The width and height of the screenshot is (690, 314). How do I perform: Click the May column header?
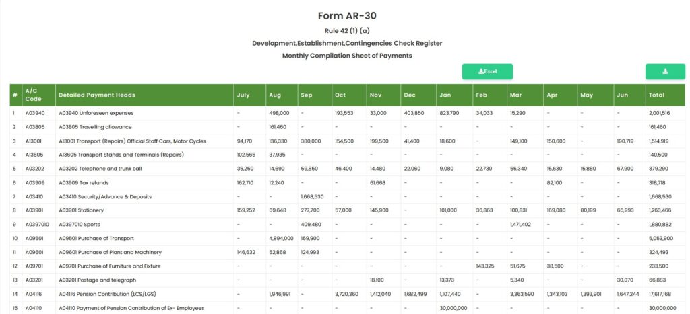(596, 95)
